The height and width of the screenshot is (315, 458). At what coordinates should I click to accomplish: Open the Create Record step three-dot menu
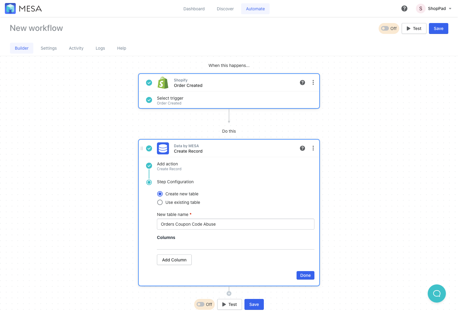pyautogui.click(x=313, y=148)
